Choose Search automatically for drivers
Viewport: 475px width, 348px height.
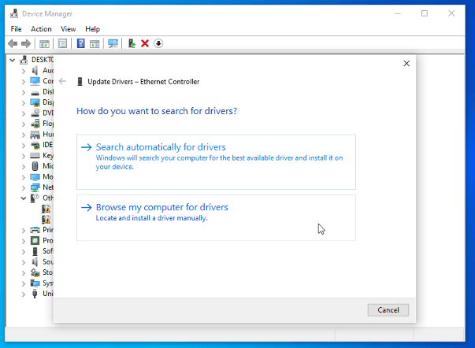tap(161, 147)
